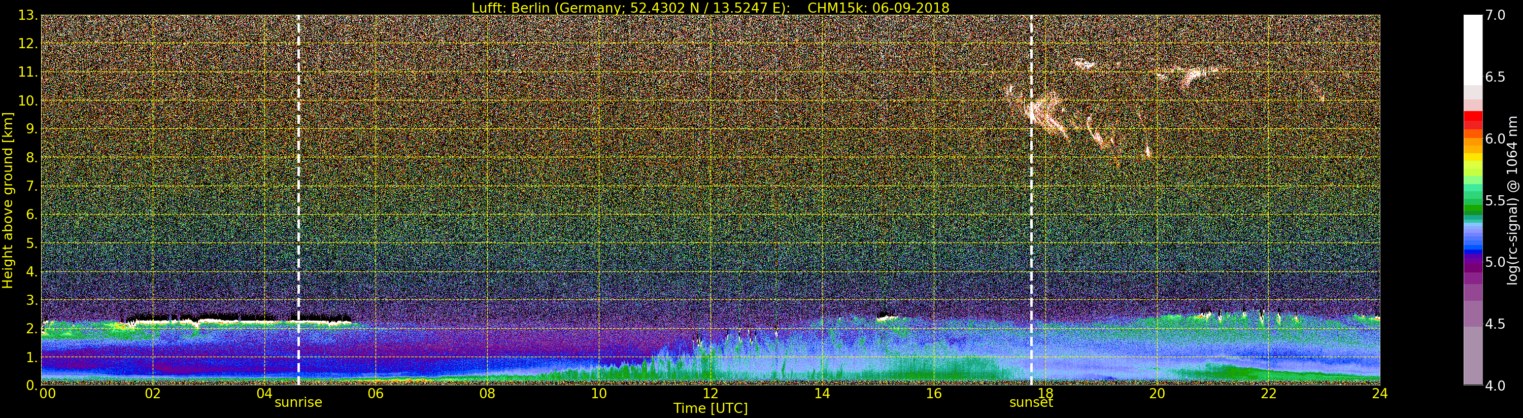Viewport: 1523px width, 418px height.
Task: Click the sunset label below the axis
Action: 1031,403
